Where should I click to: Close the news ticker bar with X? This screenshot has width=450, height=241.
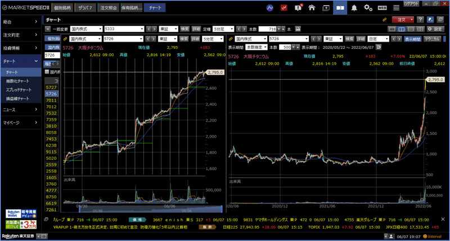tap(443, 219)
